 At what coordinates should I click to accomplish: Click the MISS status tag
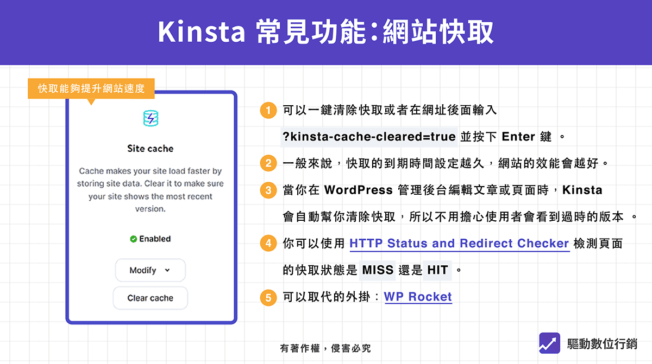[378, 270]
